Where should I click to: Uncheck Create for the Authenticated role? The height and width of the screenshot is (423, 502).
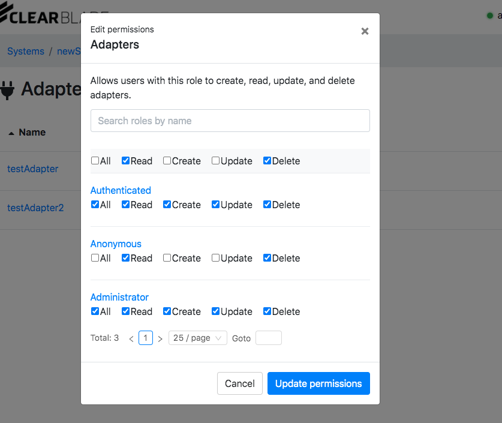167,205
